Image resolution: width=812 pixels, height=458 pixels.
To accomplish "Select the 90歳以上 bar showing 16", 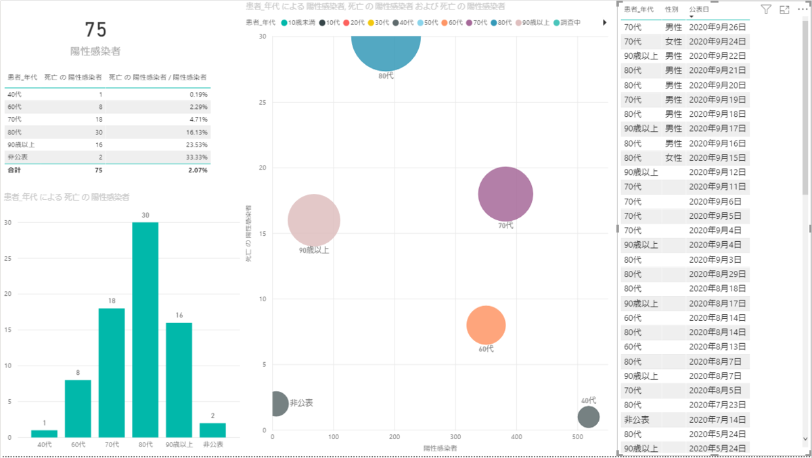I will tap(179, 380).
